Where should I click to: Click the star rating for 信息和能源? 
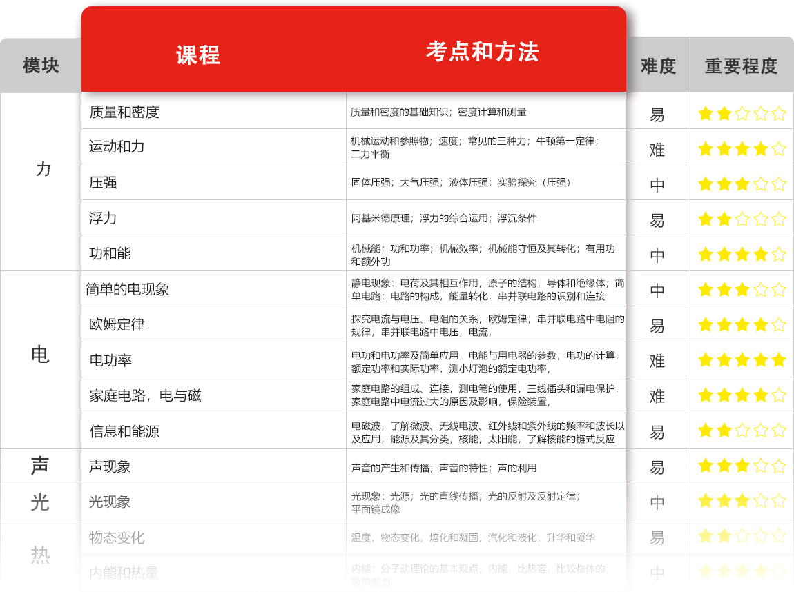click(x=742, y=430)
